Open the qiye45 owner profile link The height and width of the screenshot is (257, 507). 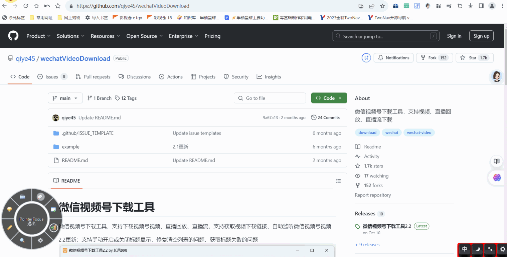coord(25,58)
